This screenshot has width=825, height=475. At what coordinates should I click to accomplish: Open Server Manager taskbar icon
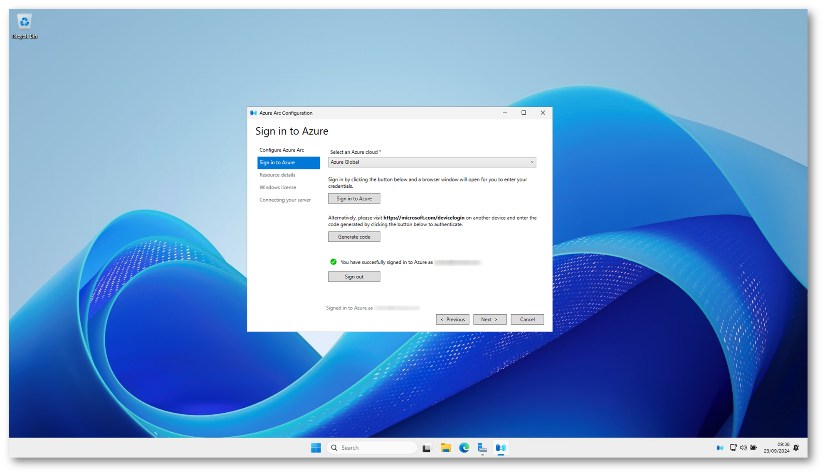(482, 448)
